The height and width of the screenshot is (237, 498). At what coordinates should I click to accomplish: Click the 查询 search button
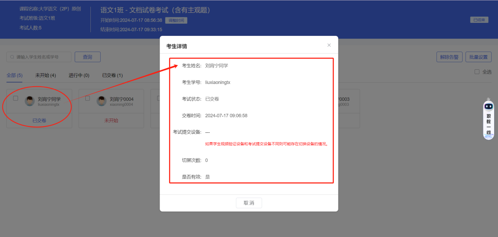pos(87,57)
